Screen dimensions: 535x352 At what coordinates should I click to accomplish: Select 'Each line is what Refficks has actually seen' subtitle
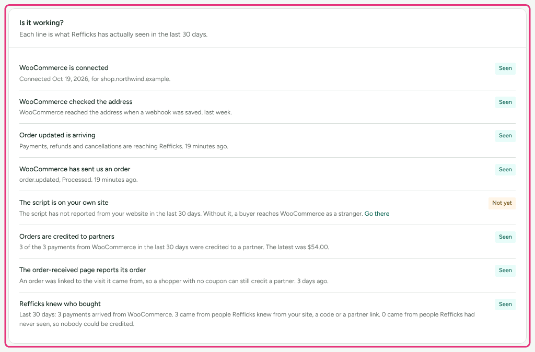113,34
